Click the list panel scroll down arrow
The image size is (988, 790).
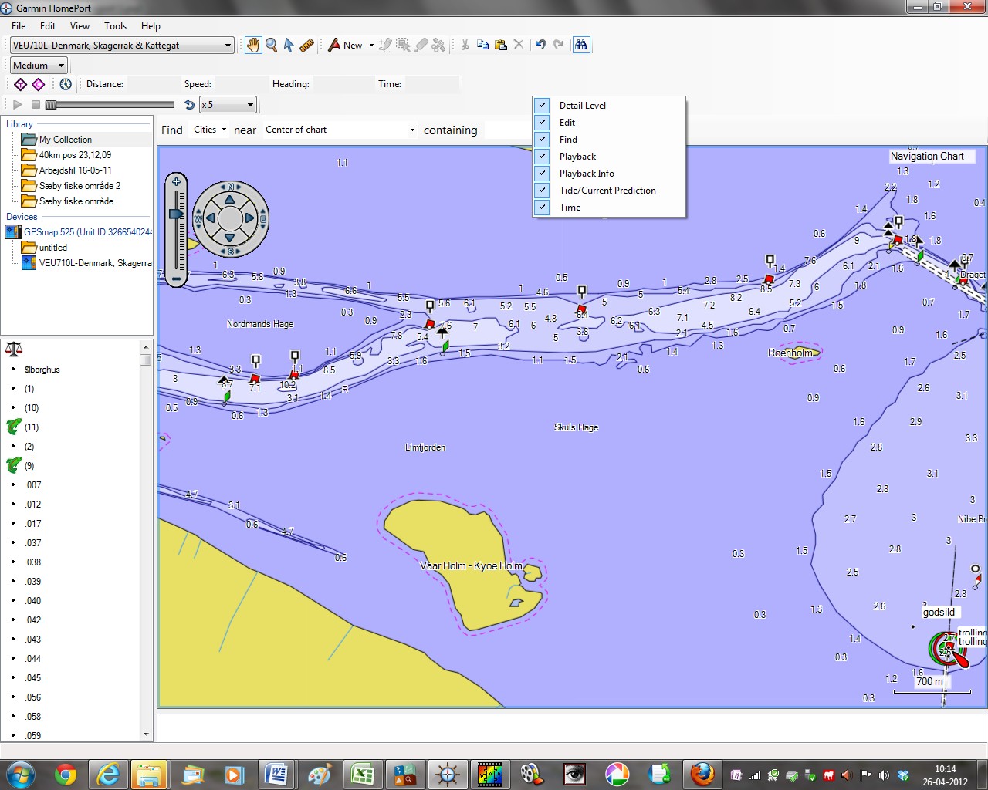tap(146, 735)
